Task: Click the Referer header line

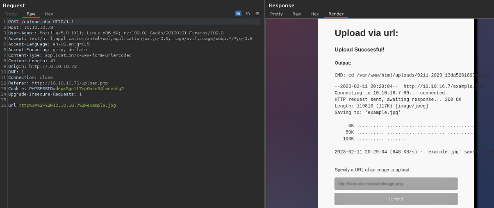Action: [x=58, y=83]
